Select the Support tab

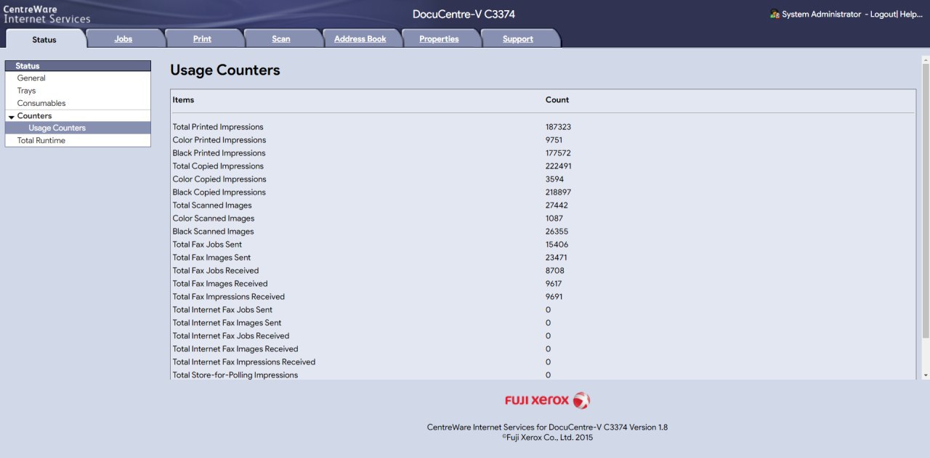(x=518, y=39)
